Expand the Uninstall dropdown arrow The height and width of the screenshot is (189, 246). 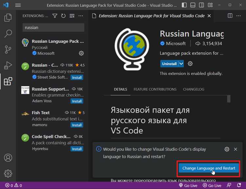point(181,64)
